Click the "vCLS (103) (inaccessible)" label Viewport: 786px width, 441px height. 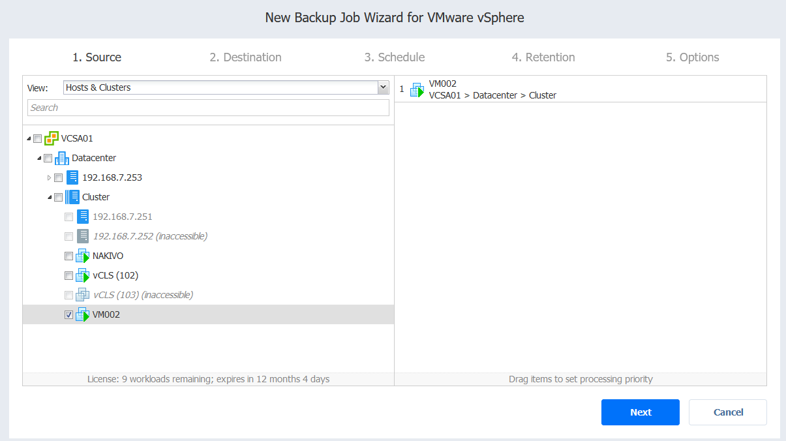point(143,295)
